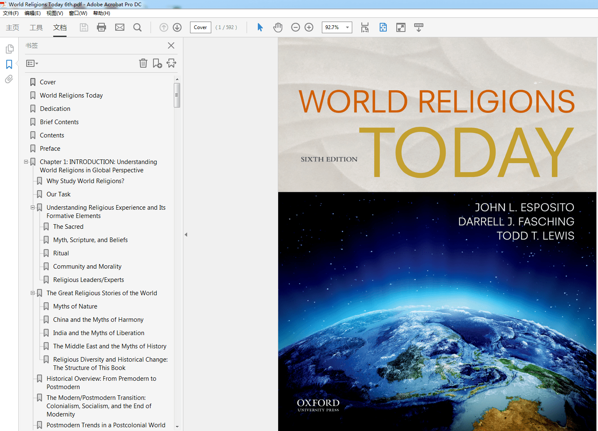Select the Hand tool for panning
The height and width of the screenshot is (431, 598).
[x=277, y=27]
